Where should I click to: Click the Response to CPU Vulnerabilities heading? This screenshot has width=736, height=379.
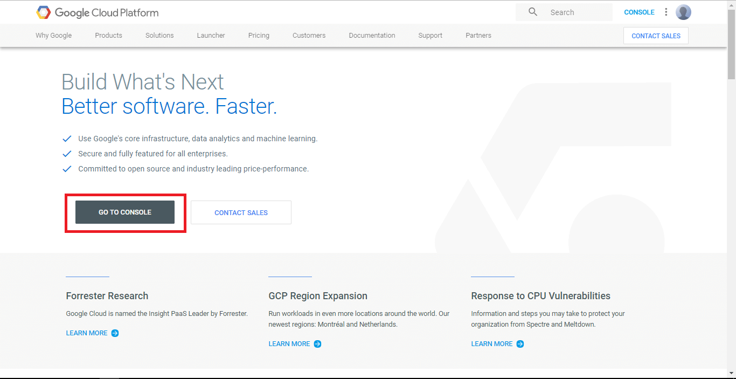point(540,296)
